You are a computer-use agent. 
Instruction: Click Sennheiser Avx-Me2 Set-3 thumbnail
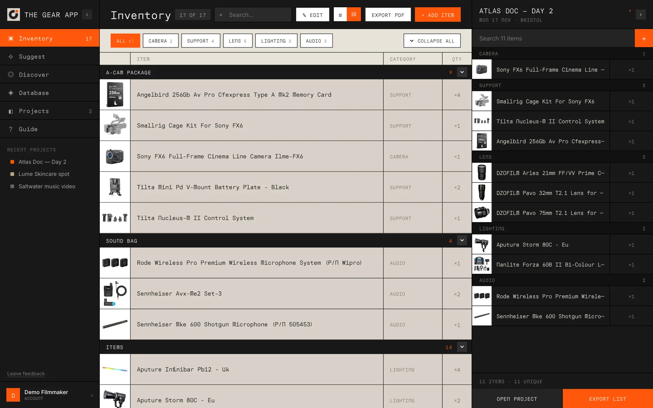(x=115, y=293)
